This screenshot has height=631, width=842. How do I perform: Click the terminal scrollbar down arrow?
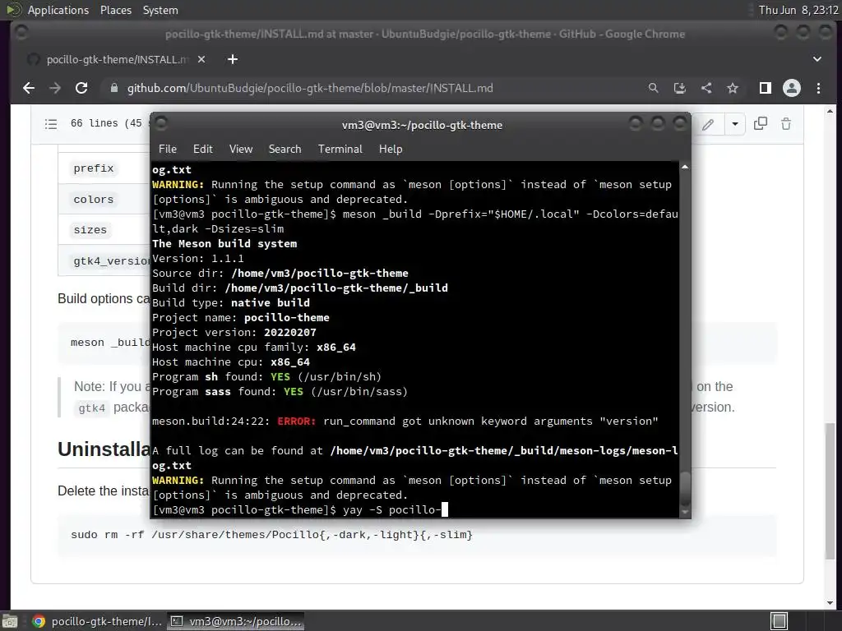[x=685, y=513]
